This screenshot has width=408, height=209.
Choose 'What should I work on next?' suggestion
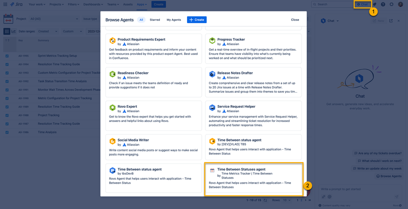click(x=379, y=161)
